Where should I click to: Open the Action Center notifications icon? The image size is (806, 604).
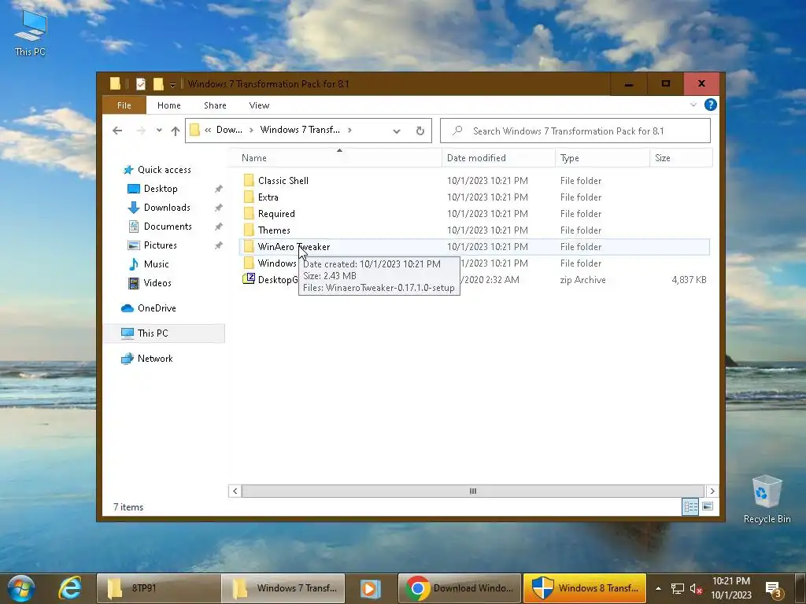point(773,589)
